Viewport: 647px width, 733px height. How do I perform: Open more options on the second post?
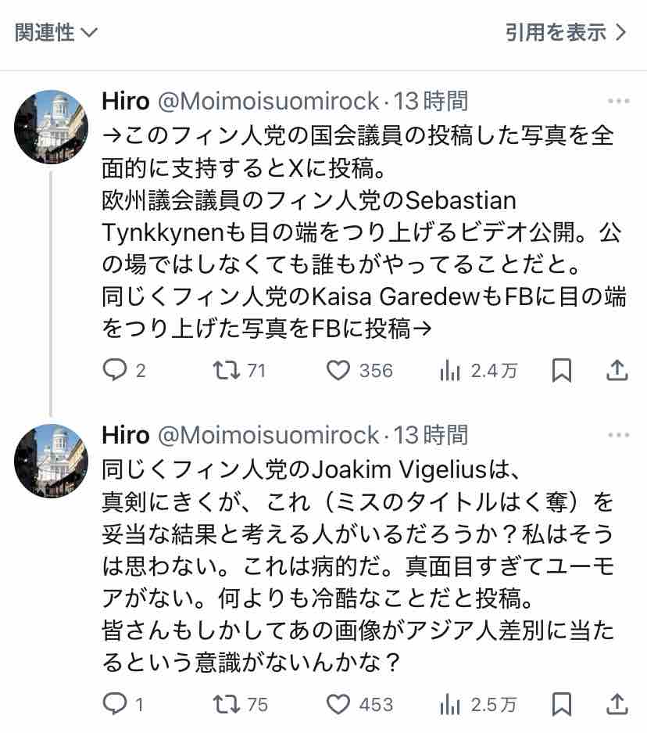pos(618,436)
